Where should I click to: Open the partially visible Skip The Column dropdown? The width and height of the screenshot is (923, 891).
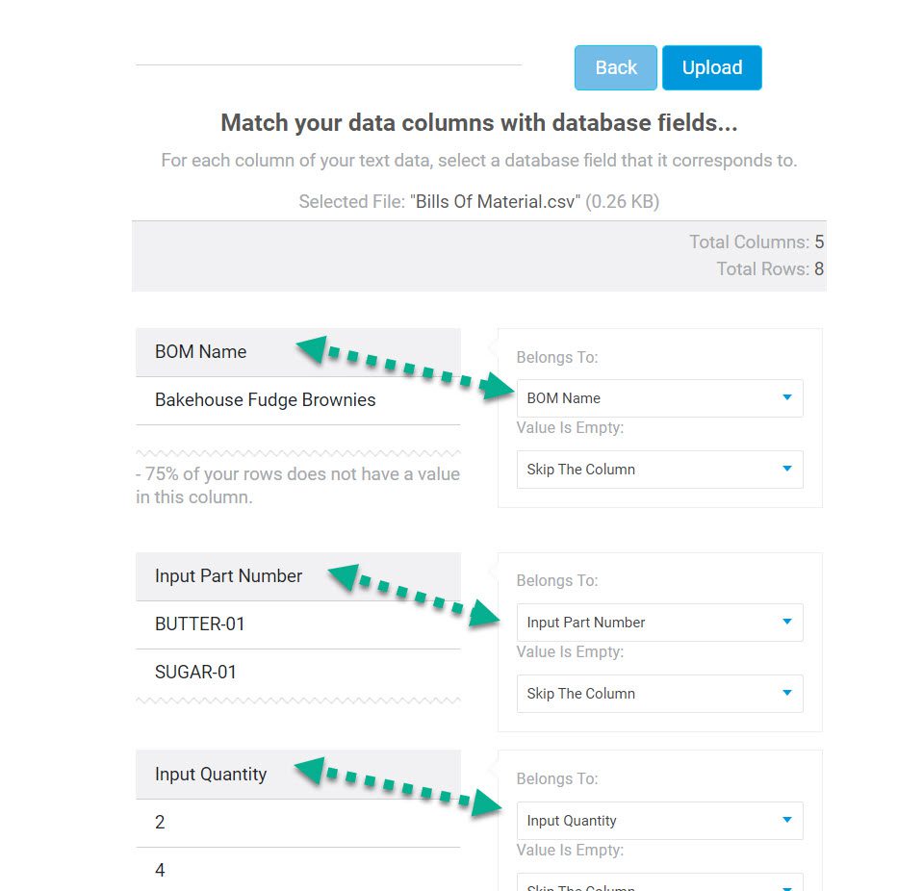click(660, 882)
